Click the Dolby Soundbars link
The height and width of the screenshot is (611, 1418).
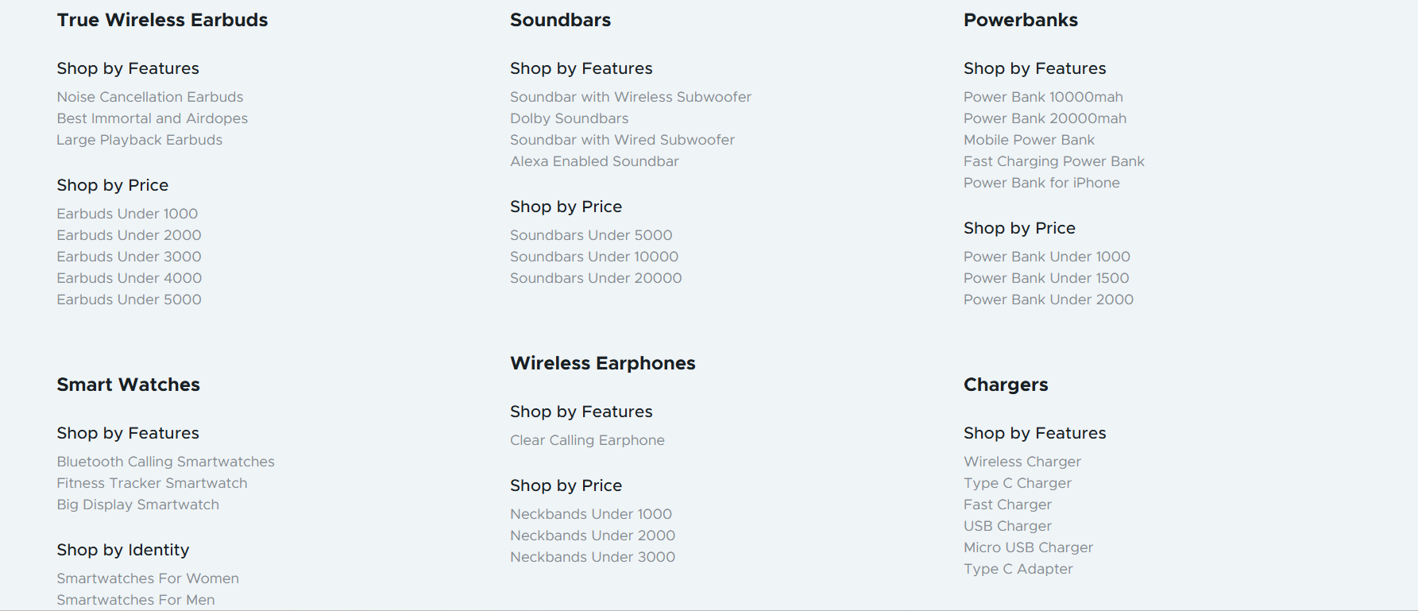tap(569, 118)
